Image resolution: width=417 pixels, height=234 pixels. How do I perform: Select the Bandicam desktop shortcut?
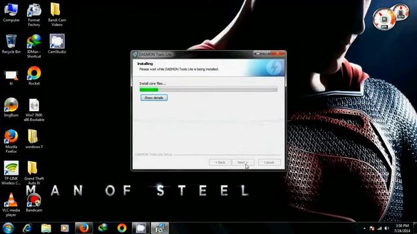pyautogui.click(x=34, y=203)
